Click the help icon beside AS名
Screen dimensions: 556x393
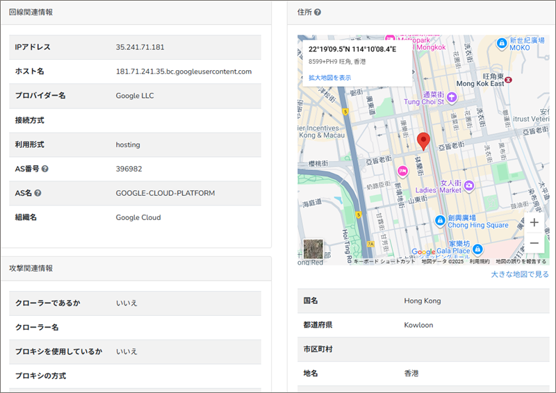tap(38, 193)
